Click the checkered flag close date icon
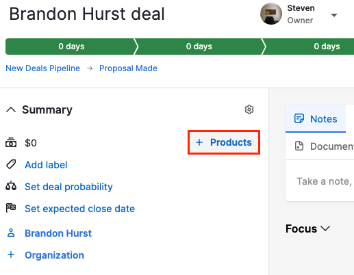This screenshot has width=354, height=275. 11,208
